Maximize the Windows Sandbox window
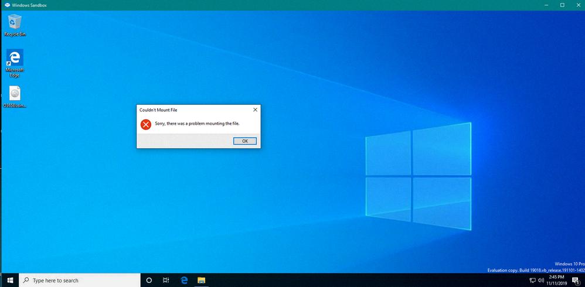585x287 pixels. point(562,5)
